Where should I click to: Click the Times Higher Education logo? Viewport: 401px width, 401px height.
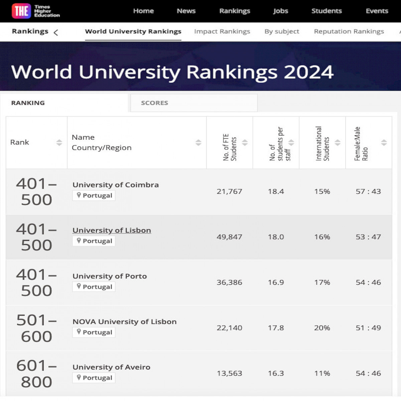36,11
